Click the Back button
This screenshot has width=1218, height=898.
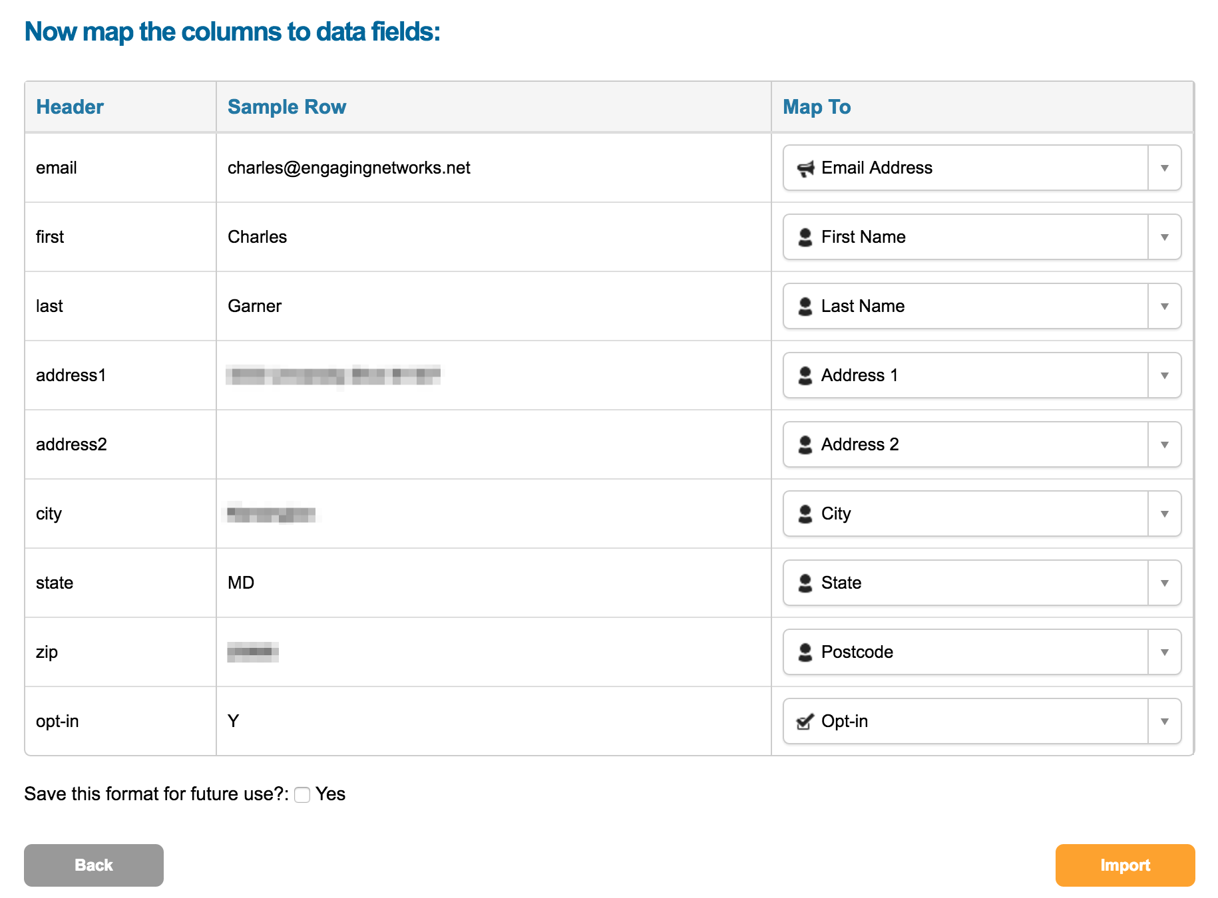(93, 865)
